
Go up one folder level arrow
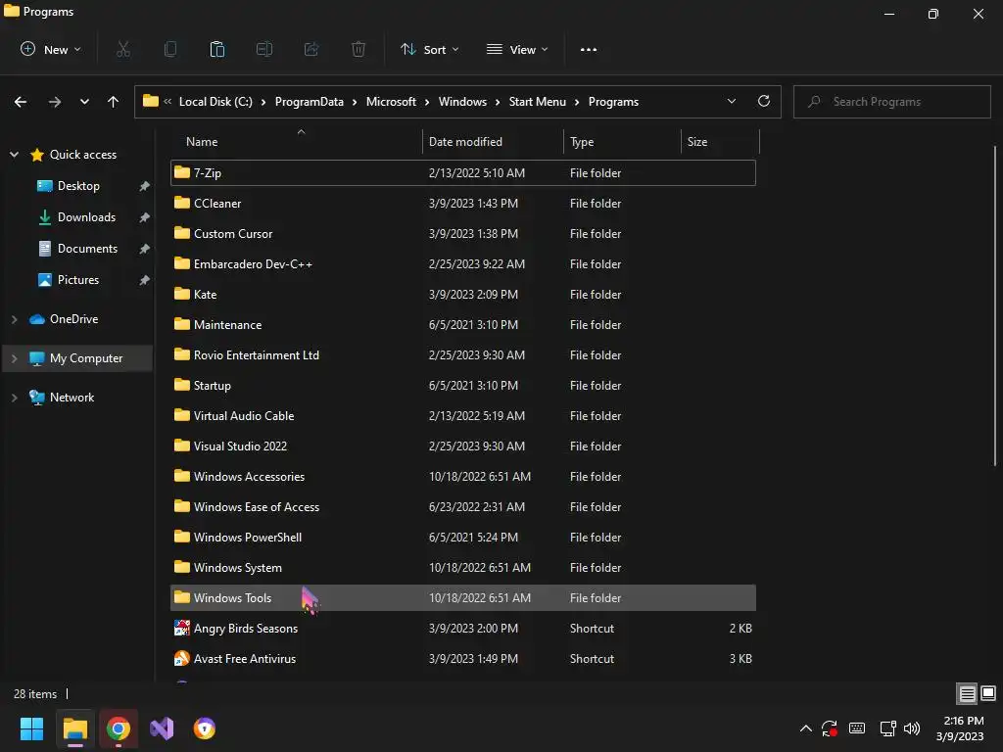(114, 102)
